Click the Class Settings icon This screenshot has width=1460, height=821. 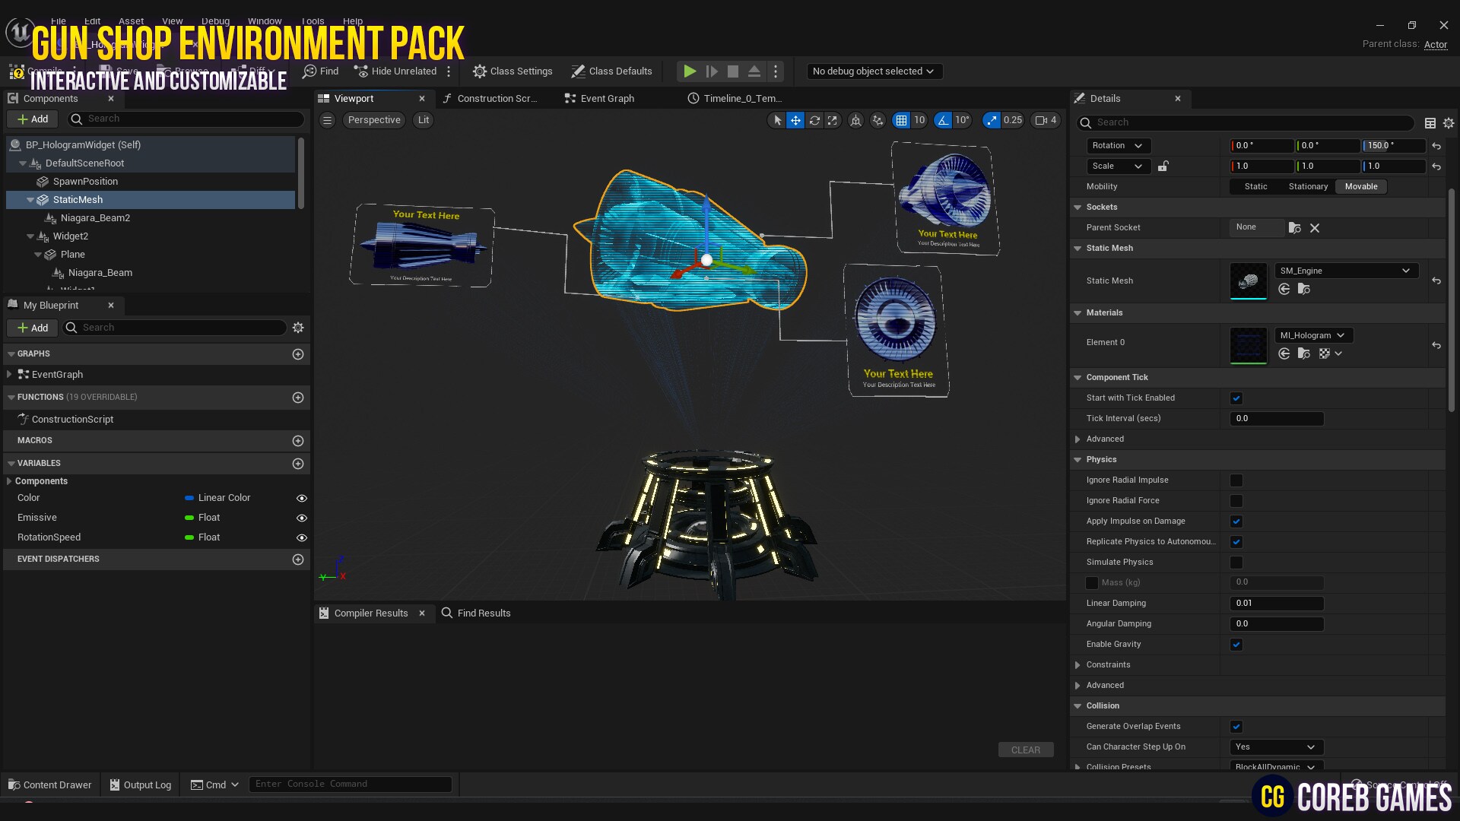coord(480,71)
